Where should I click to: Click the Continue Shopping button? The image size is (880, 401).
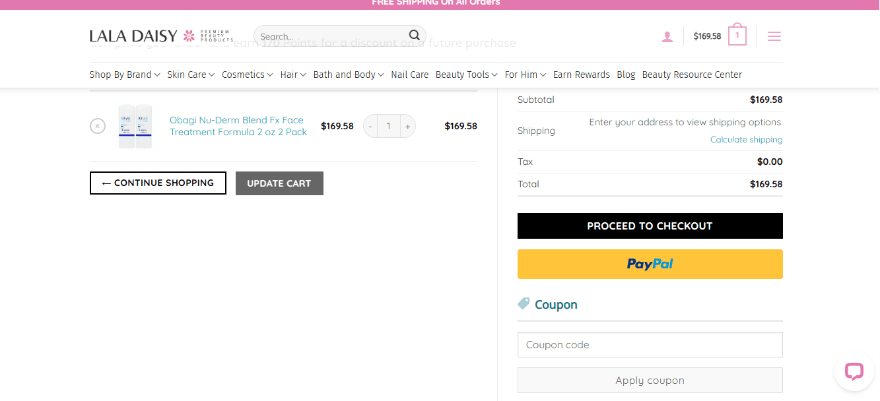(158, 183)
